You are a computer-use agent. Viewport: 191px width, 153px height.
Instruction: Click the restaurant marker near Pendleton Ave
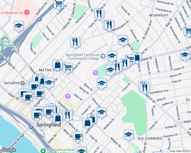click(x=145, y=88)
